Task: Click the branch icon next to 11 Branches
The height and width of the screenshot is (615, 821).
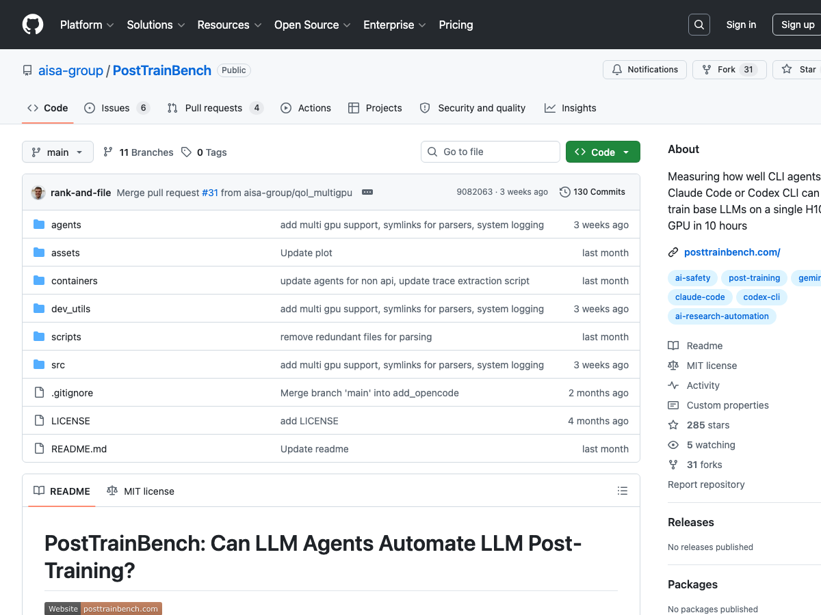Action: [108, 152]
